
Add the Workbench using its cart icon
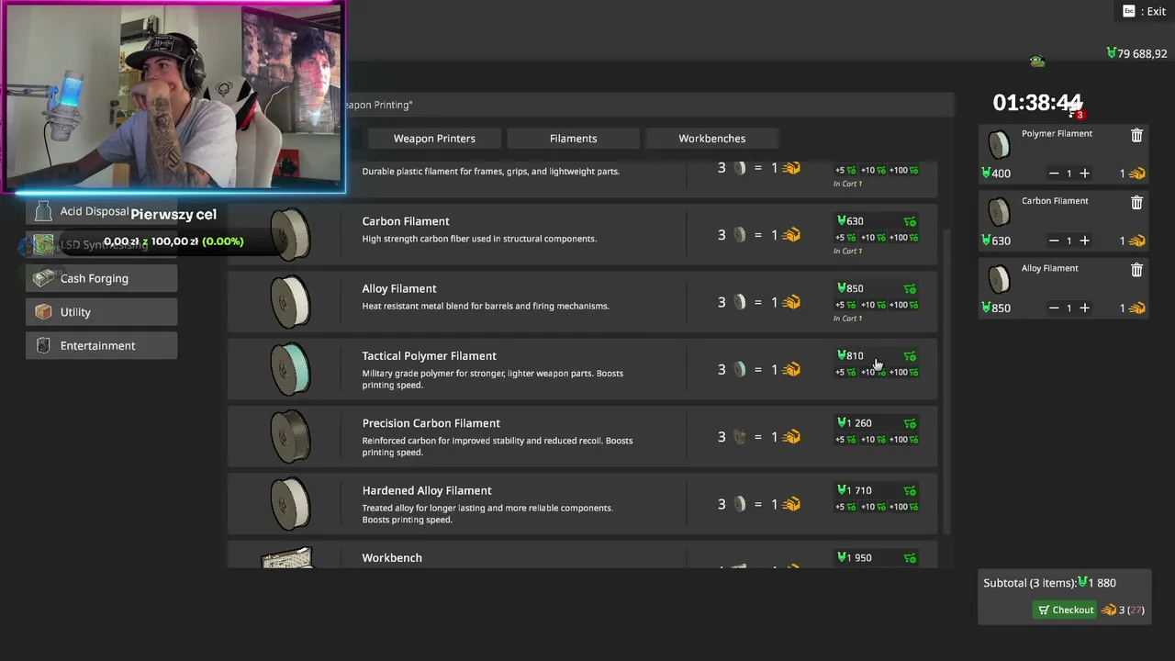pyautogui.click(x=910, y=558)
